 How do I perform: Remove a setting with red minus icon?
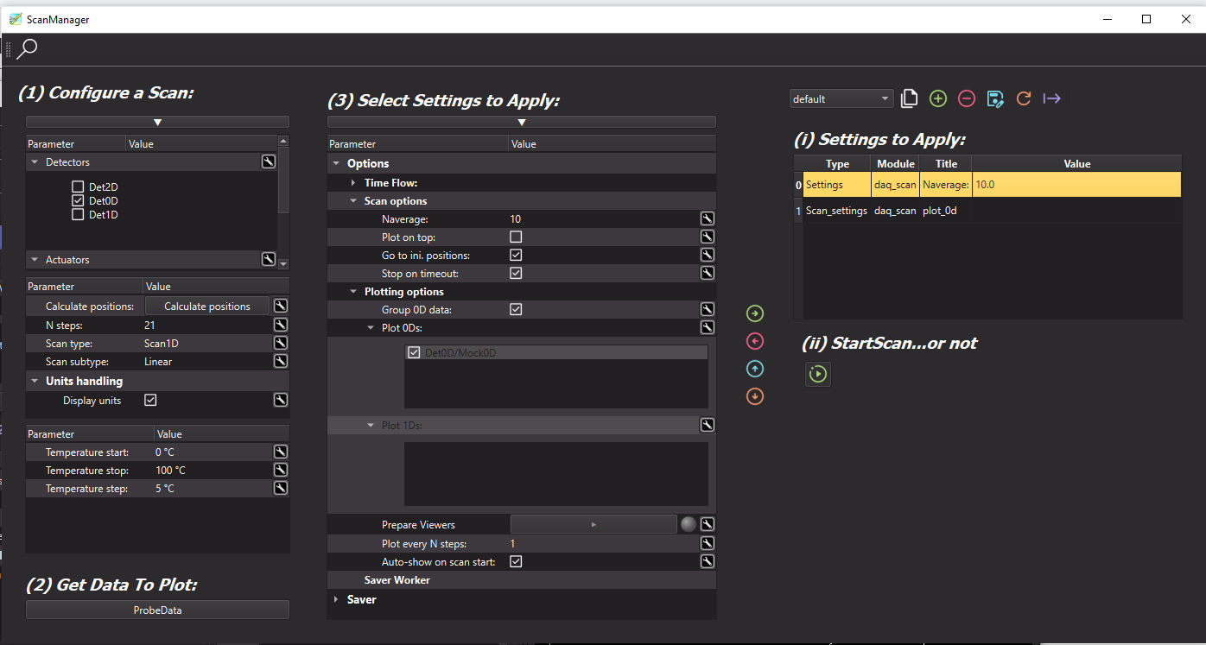coord(967,99)
